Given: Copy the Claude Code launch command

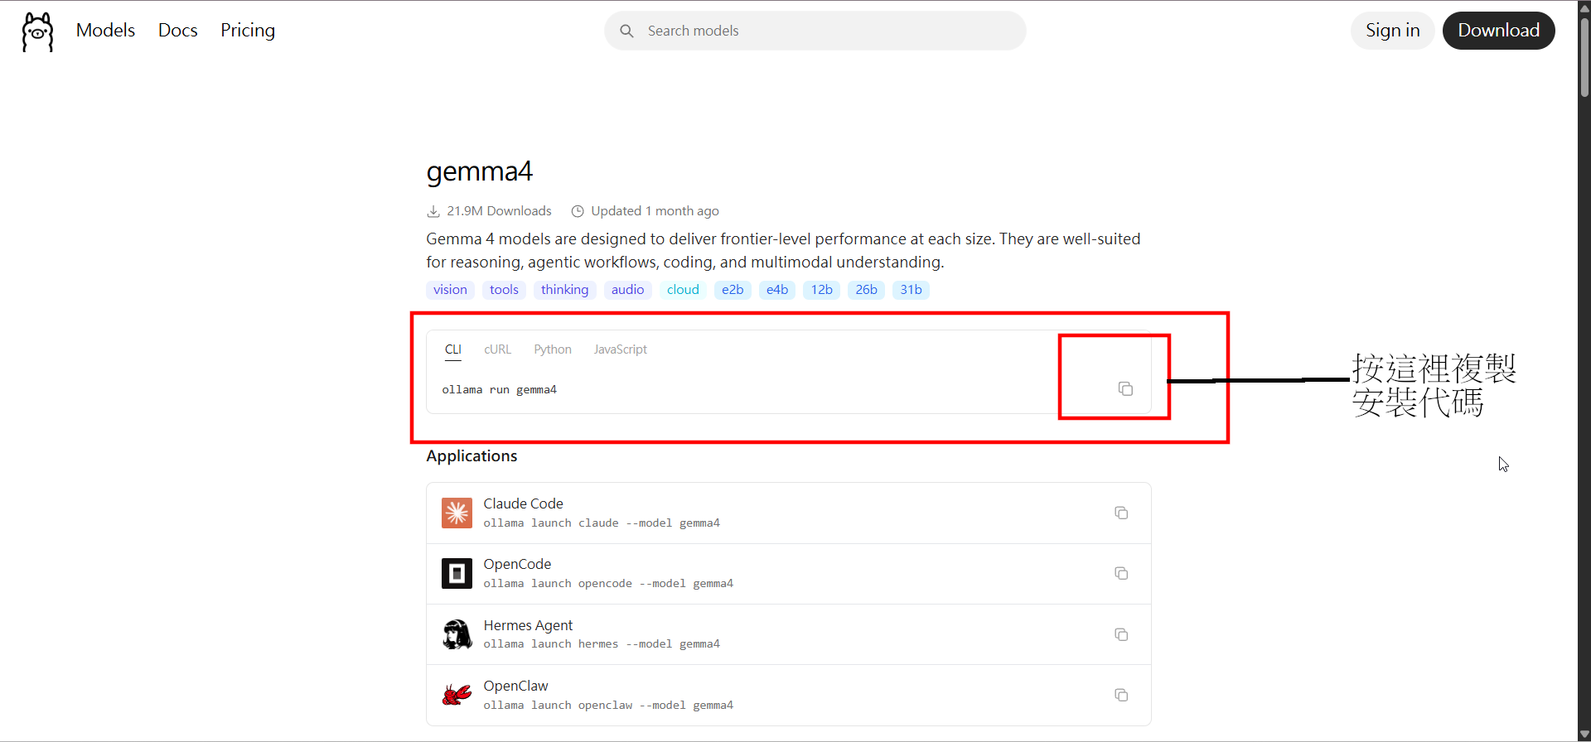Looking at the screenshot, I should tap(1121, 513).
